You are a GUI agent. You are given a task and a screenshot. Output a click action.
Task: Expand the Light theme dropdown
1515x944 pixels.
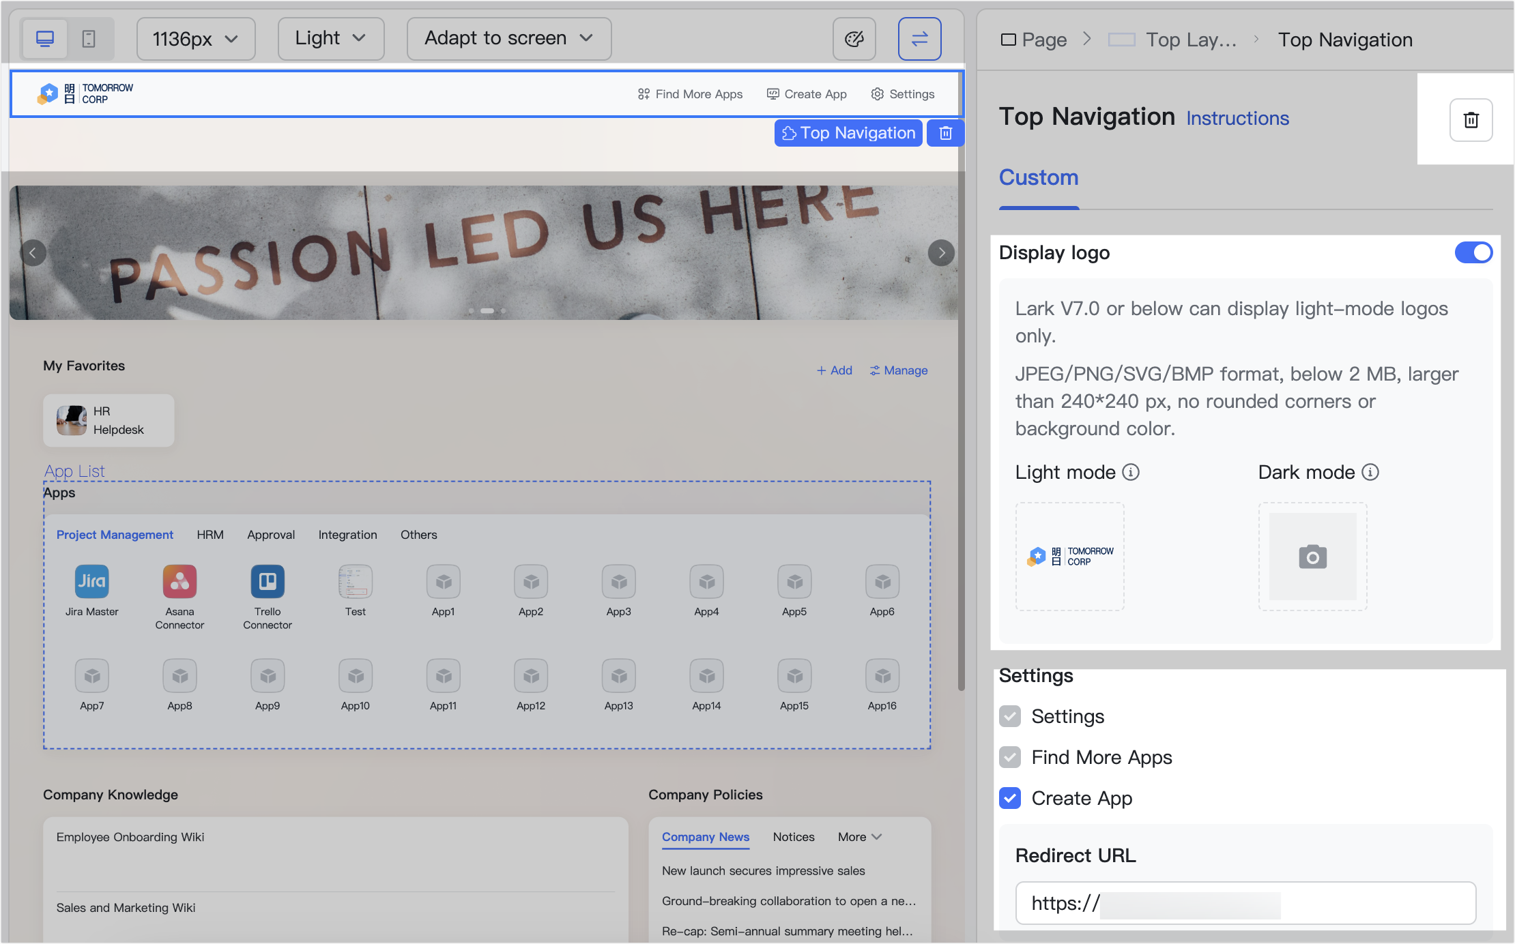[330, 38]
